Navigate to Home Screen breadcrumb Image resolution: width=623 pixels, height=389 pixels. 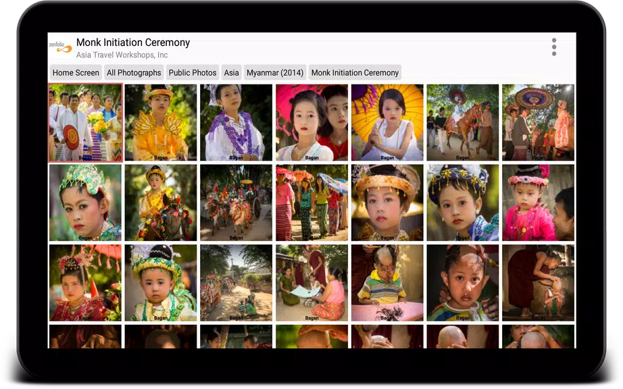[x=75, y=72]
